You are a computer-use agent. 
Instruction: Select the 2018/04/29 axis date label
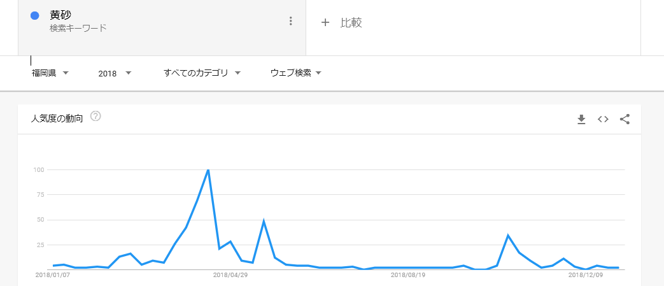(x=230, y=275)
